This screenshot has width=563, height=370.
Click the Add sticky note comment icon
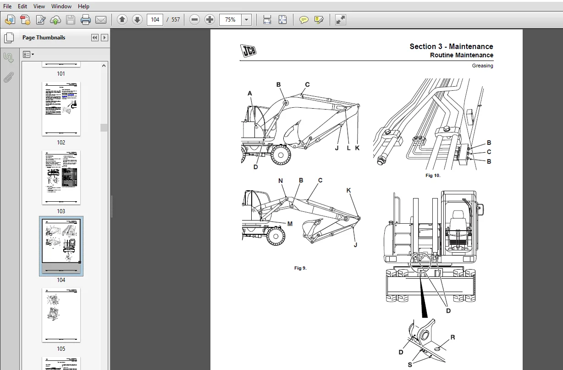click(304, 20)
